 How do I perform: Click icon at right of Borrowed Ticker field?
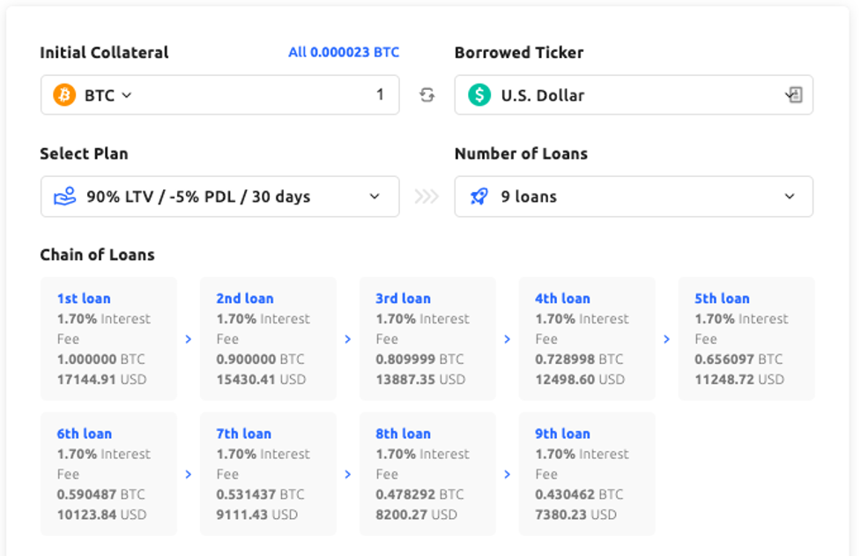click(793, 95)
